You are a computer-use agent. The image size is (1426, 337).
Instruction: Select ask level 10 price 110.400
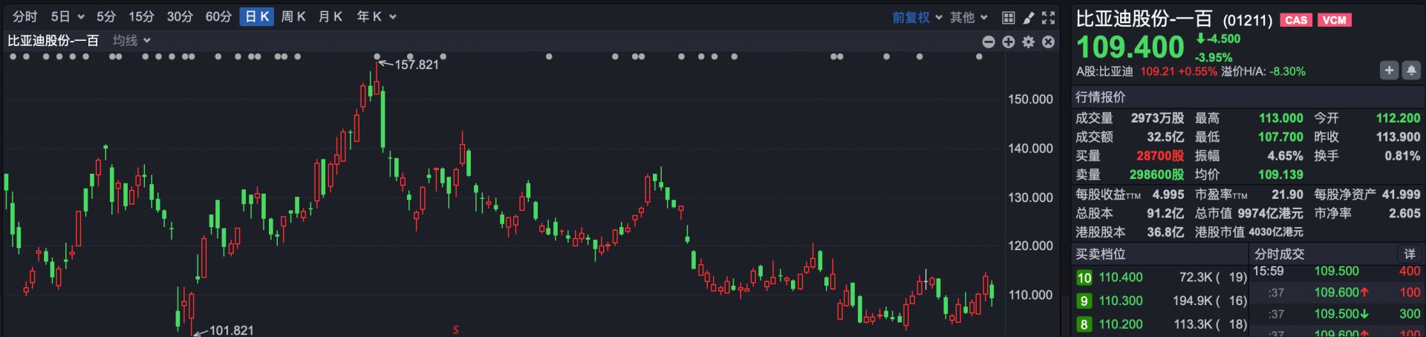click(1120, 278)
